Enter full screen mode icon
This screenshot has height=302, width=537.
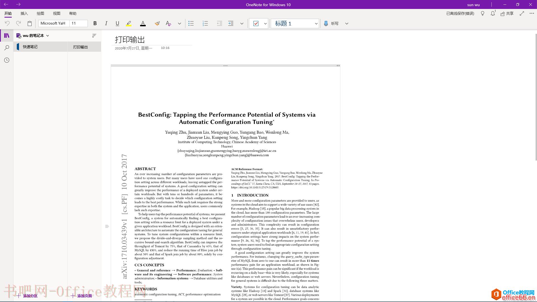522,13
